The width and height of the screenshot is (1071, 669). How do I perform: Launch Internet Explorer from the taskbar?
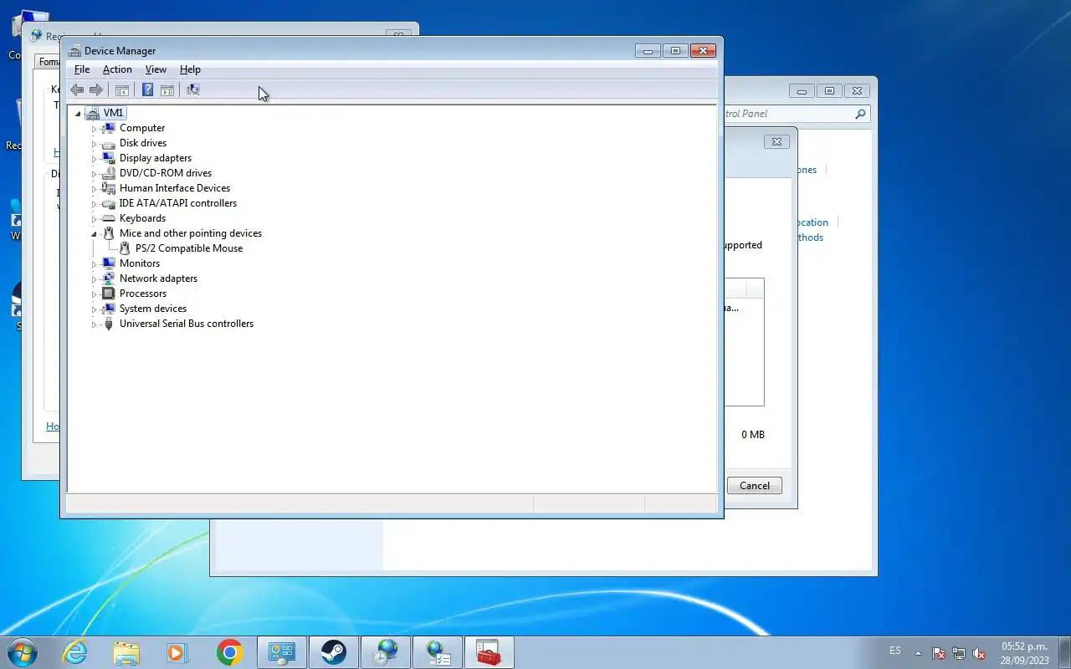point(74,652)
